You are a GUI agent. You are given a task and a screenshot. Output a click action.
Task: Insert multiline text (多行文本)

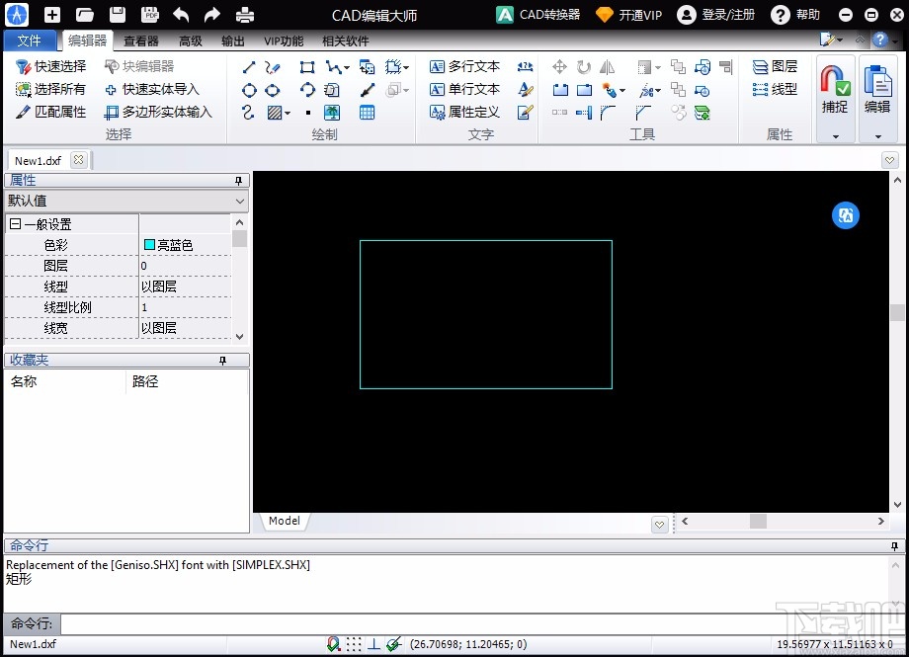point(465,66)
